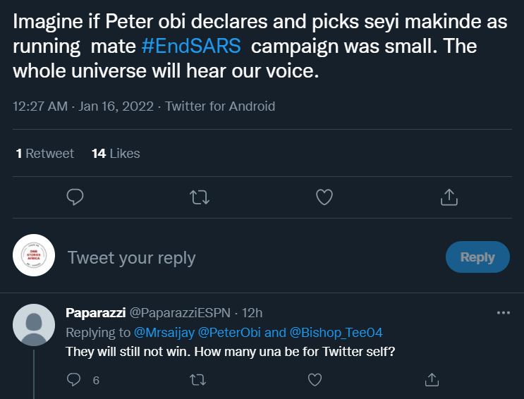
Task: Retweet Paparazzi's reply
Action: [x=198, y=380]
